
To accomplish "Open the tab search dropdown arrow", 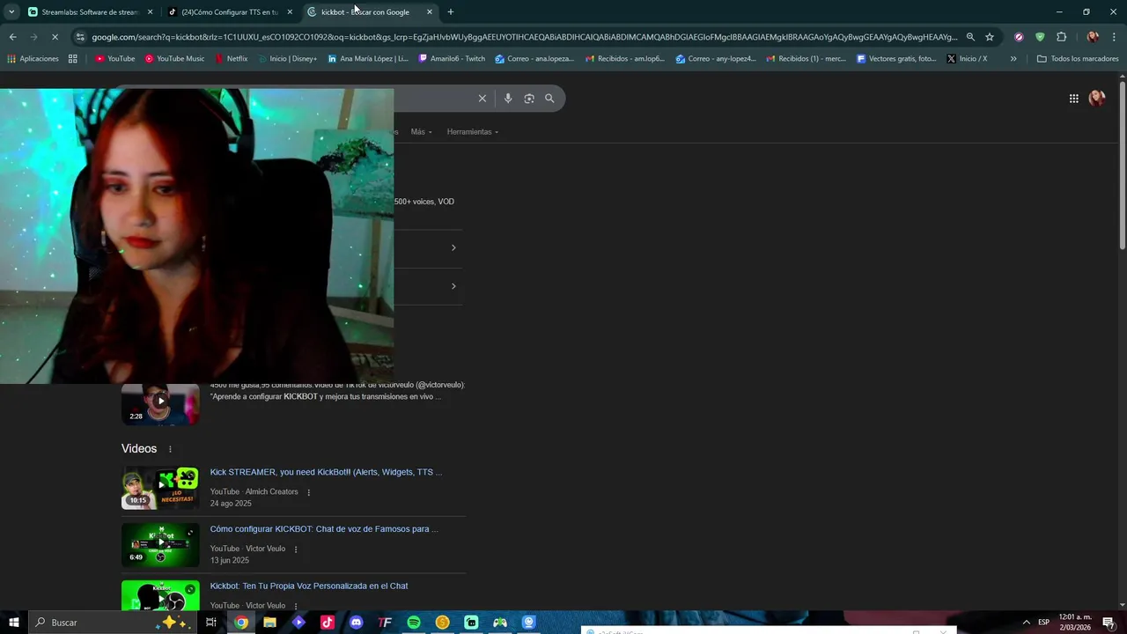I will (x=11, y=12).
